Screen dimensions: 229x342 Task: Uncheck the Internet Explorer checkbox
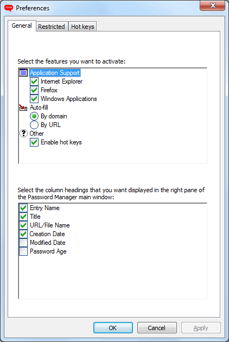(x=34, y=81)
